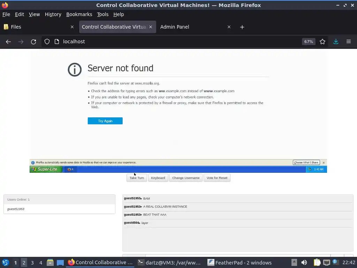Click the guest4564 layer chat message
The height and width of the screenshot is (268, 357).
238,223
